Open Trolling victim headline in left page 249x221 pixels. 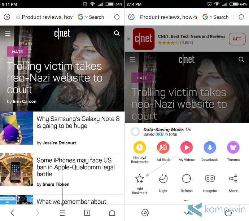pyautogui.click(x=54, y=78)
